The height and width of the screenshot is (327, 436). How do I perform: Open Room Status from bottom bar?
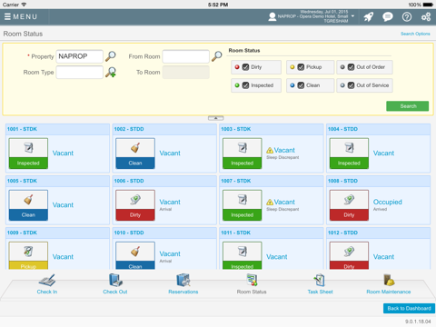click(x=252, y=284)
